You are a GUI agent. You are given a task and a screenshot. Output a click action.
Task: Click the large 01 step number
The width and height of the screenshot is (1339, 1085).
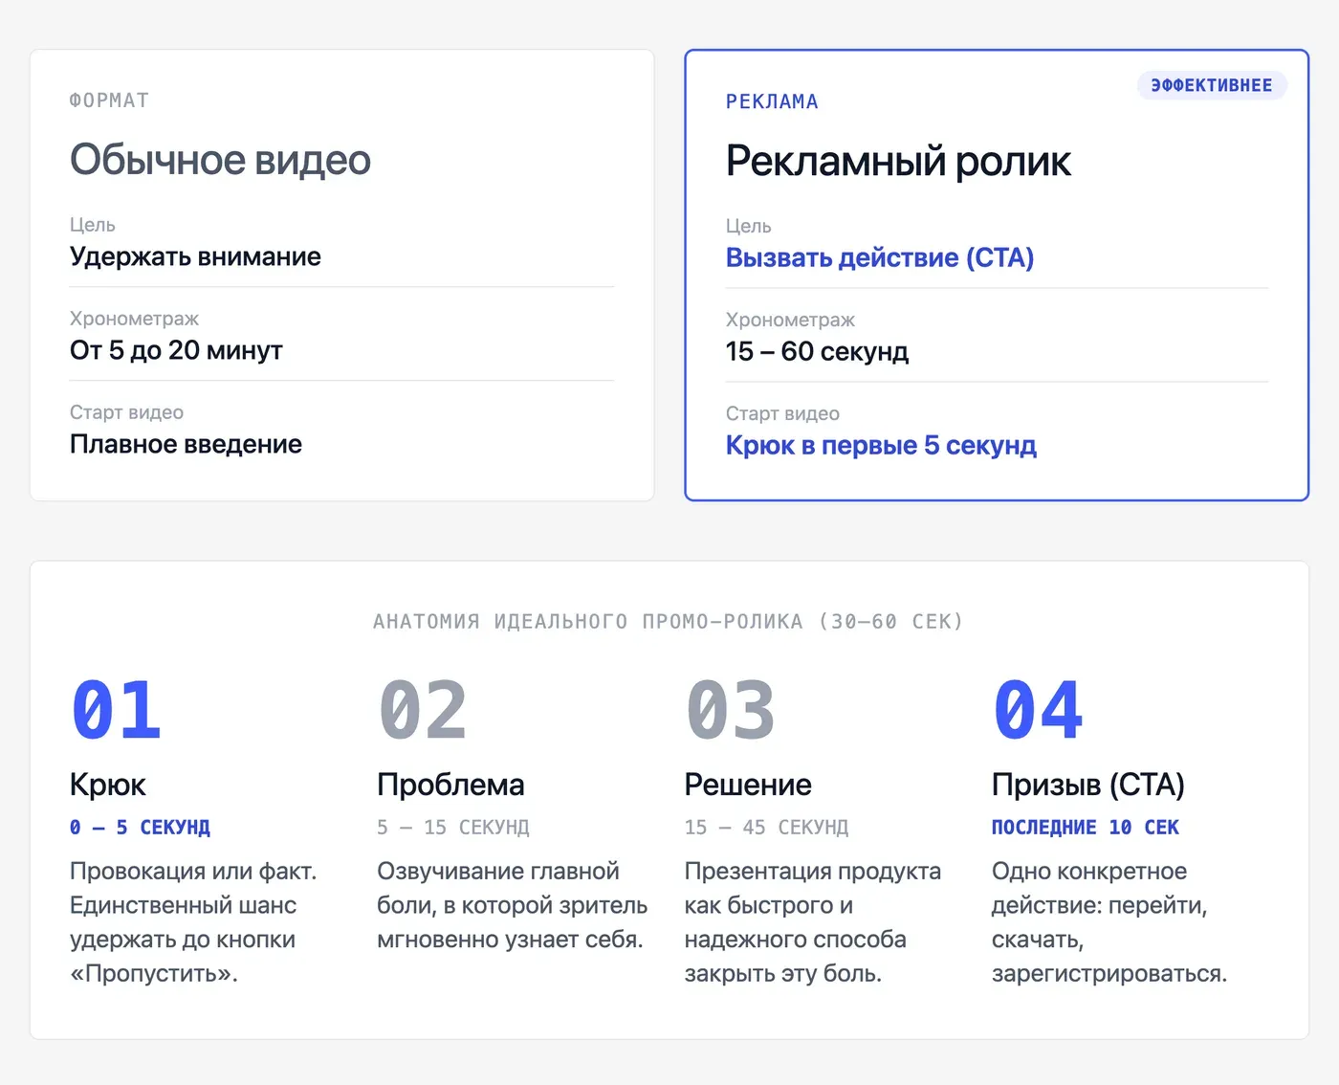click(x=116, y=710)
